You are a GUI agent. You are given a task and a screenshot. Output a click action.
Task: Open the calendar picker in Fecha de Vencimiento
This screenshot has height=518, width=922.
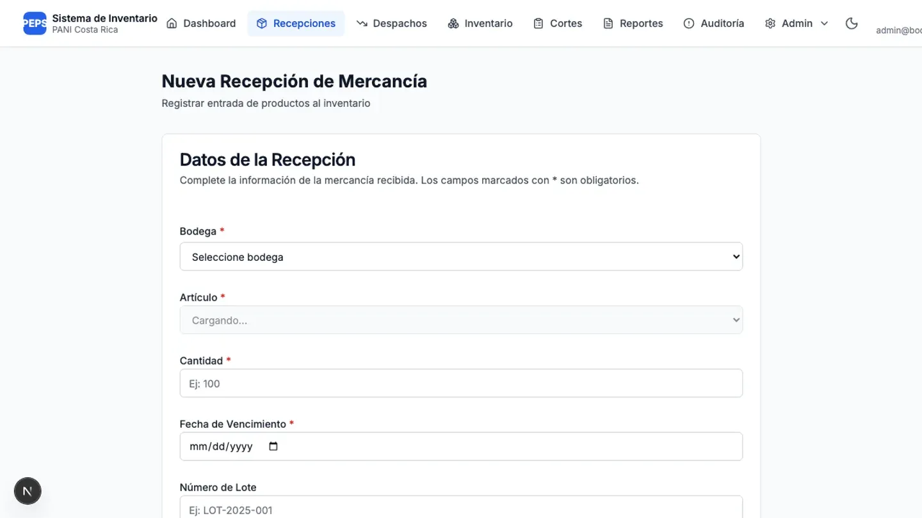[x=273, y=446]
